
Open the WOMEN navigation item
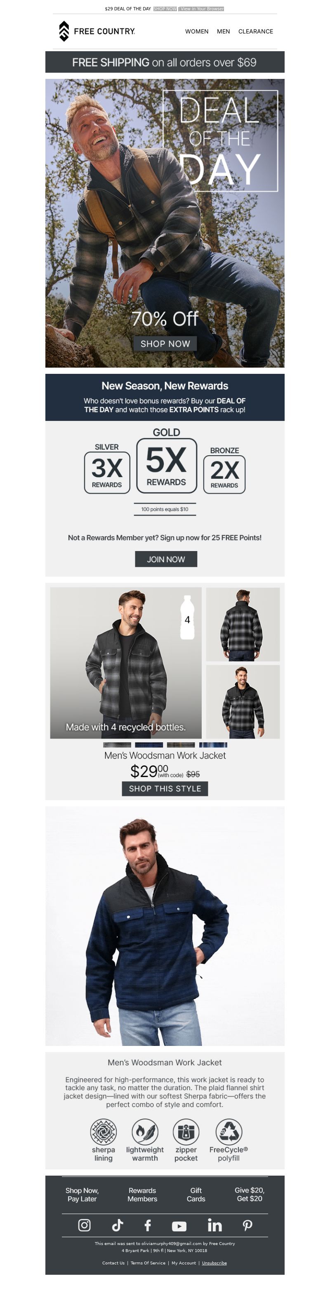point(196,31)
